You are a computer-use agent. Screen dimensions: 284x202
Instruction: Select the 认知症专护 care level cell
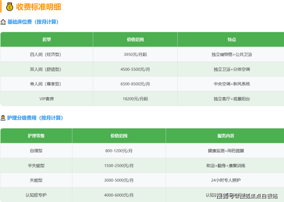[x=36, y=195]
